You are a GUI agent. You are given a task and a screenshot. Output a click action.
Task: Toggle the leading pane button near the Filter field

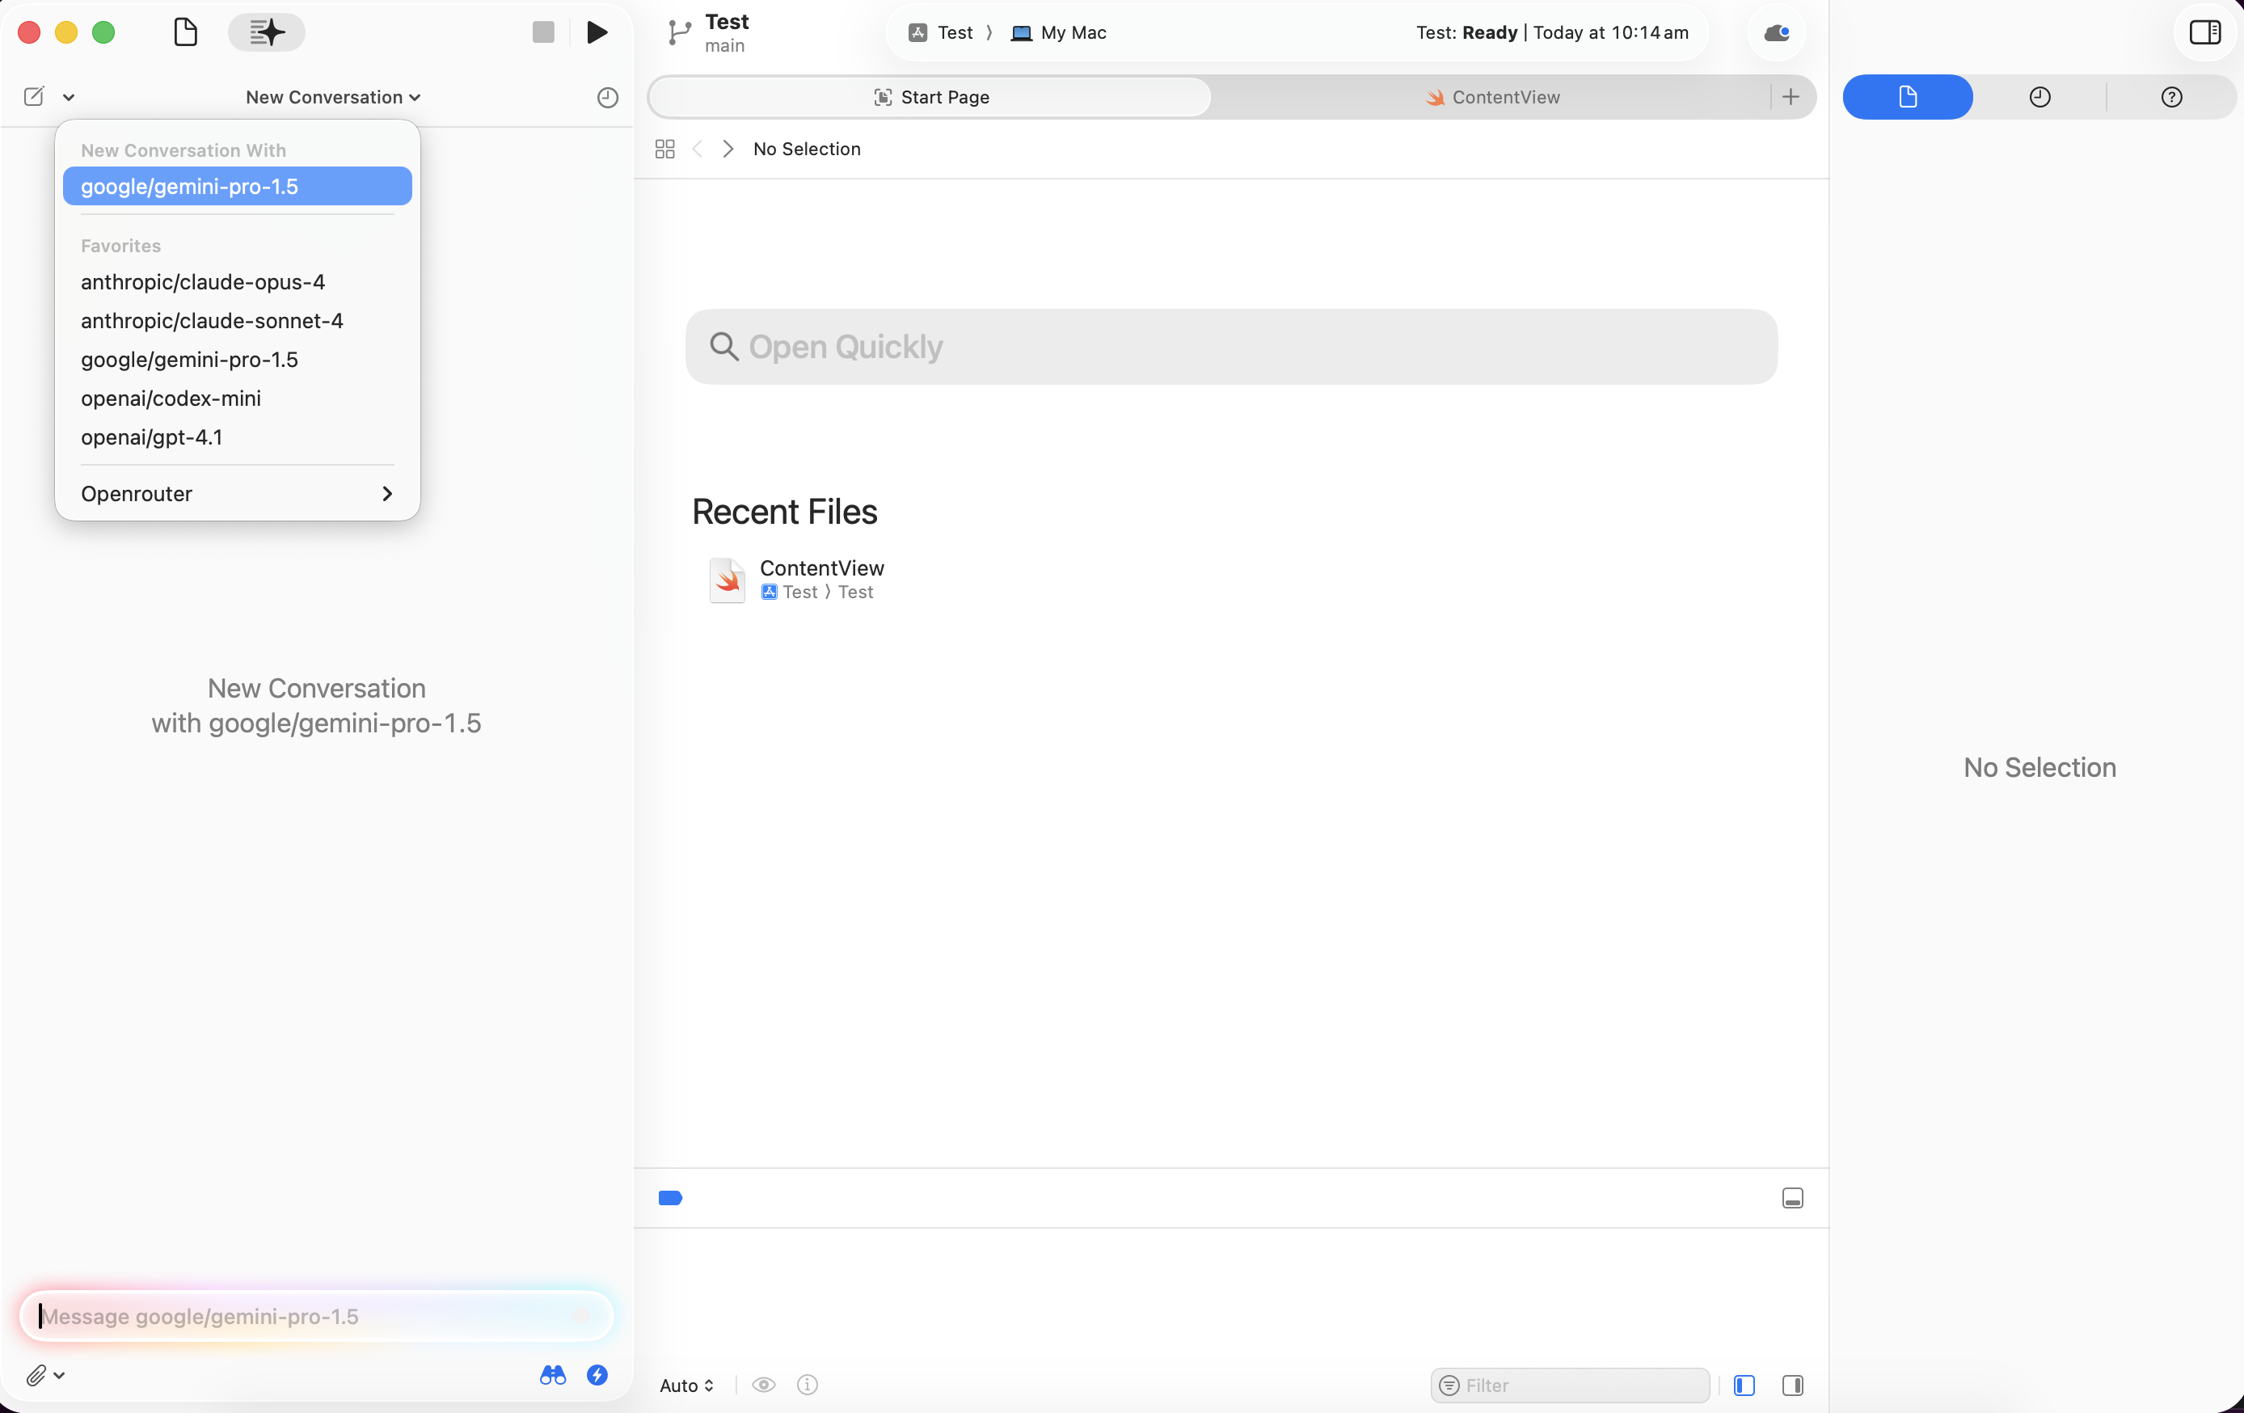tap(1744, 1385)
